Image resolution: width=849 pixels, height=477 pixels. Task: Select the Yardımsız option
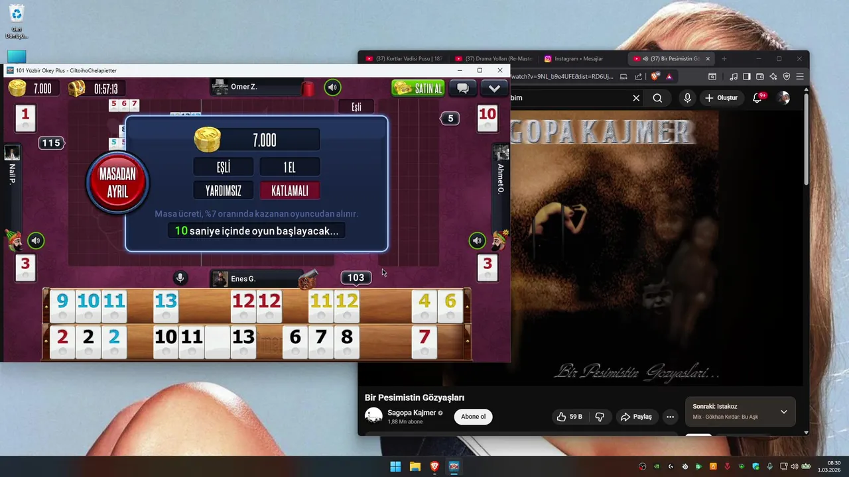[x=224, y=191]
